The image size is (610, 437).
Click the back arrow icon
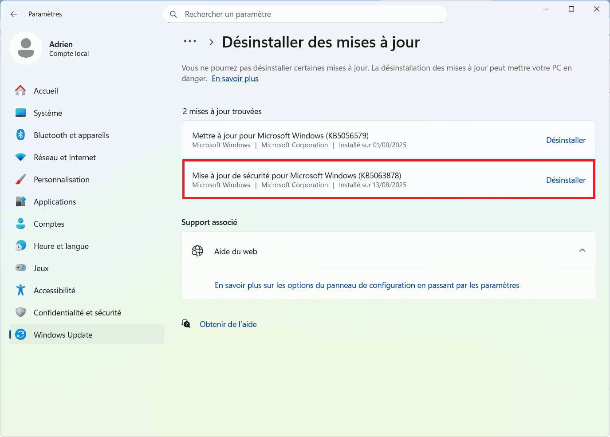coord(14,14)
